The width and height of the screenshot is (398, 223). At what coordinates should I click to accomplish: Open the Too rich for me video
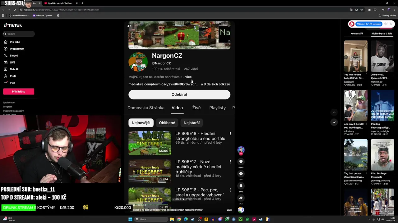pos(356,56)
